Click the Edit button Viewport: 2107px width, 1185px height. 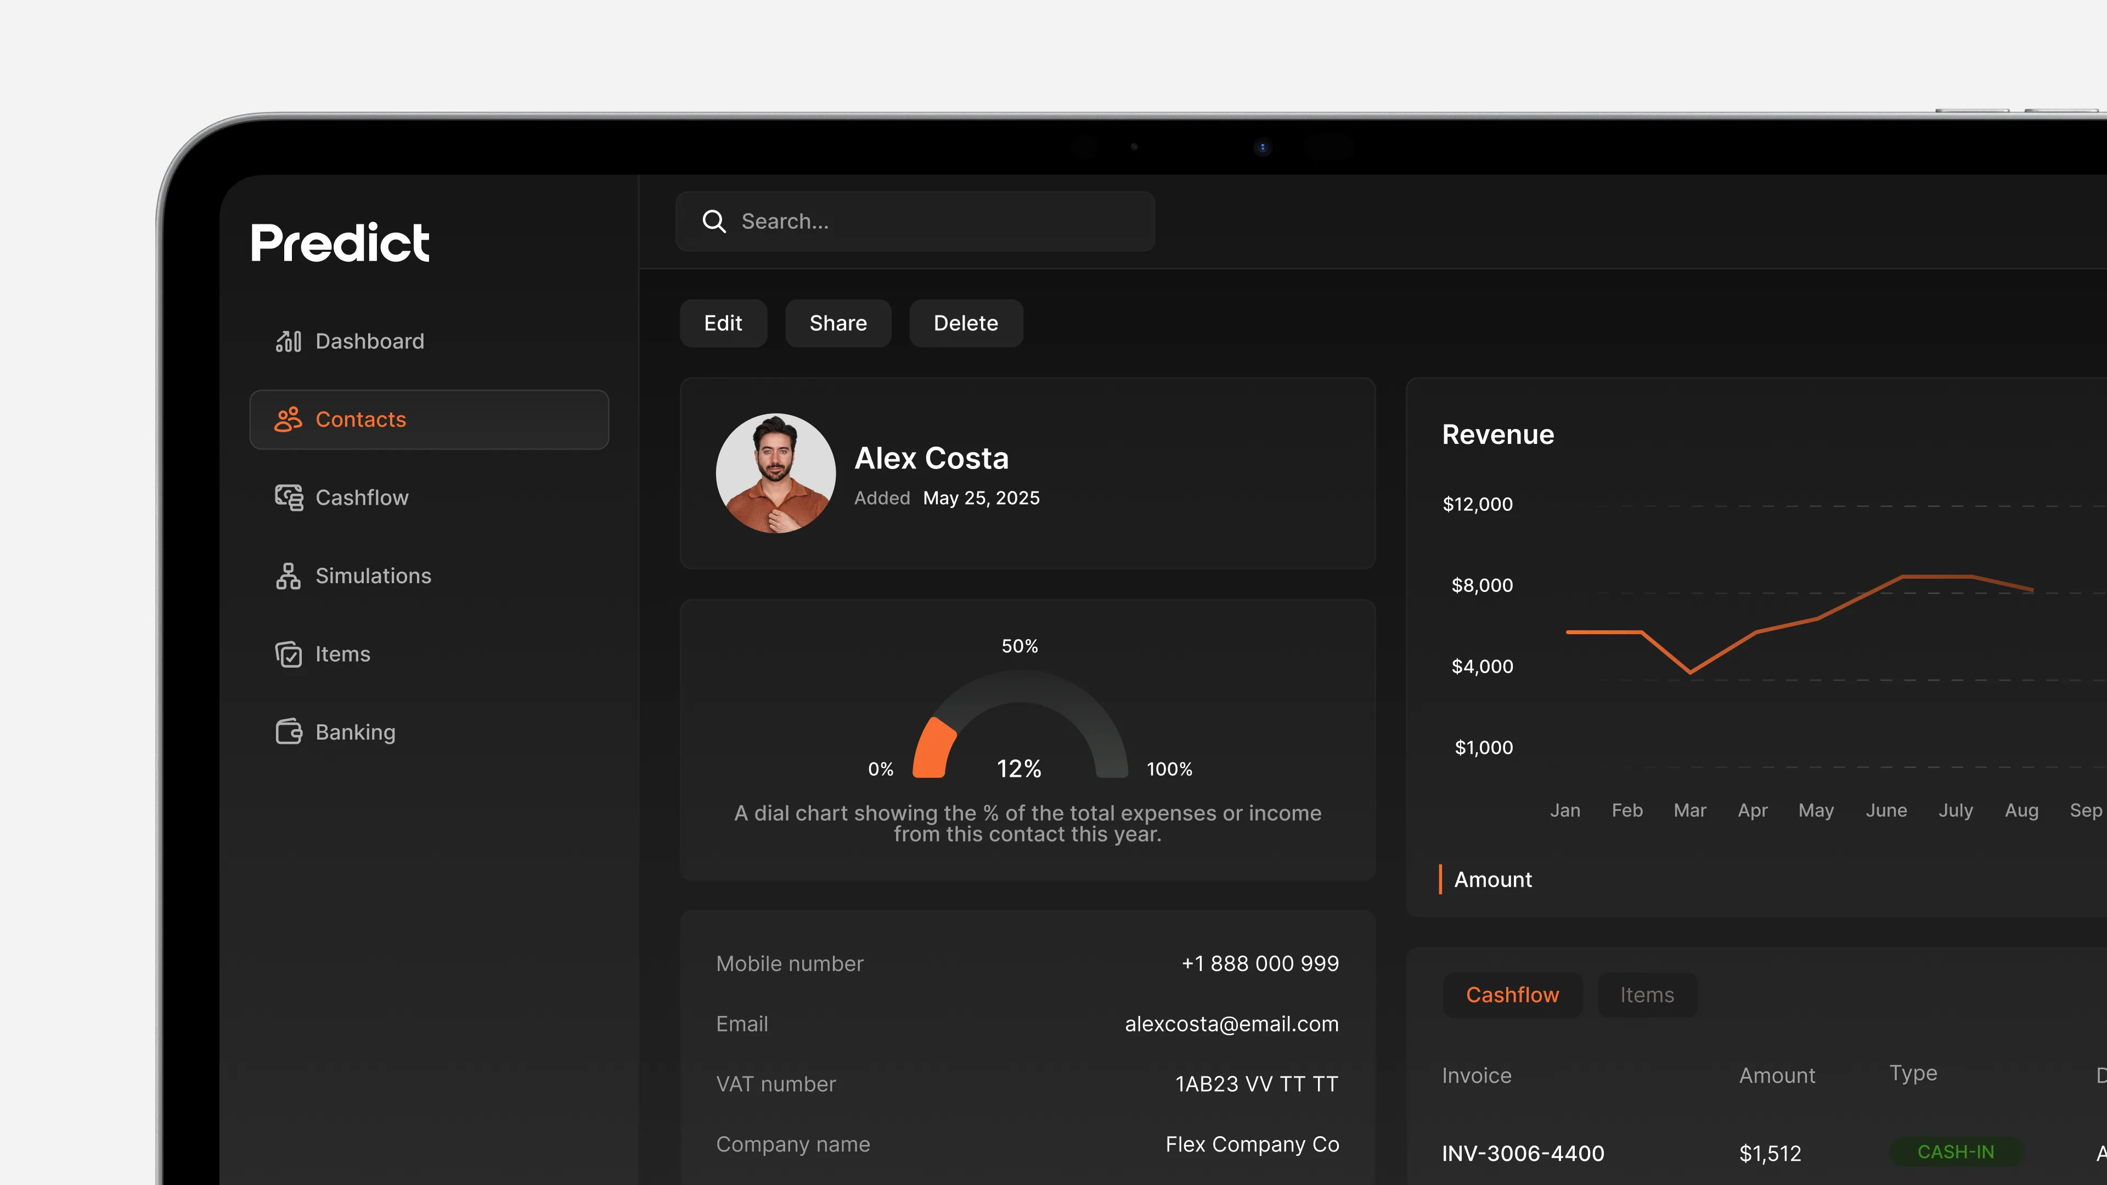point(723,323)
